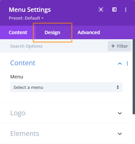Open the header three-dot options menu
Screen dimensions: 135x144
tap(126, 9)
